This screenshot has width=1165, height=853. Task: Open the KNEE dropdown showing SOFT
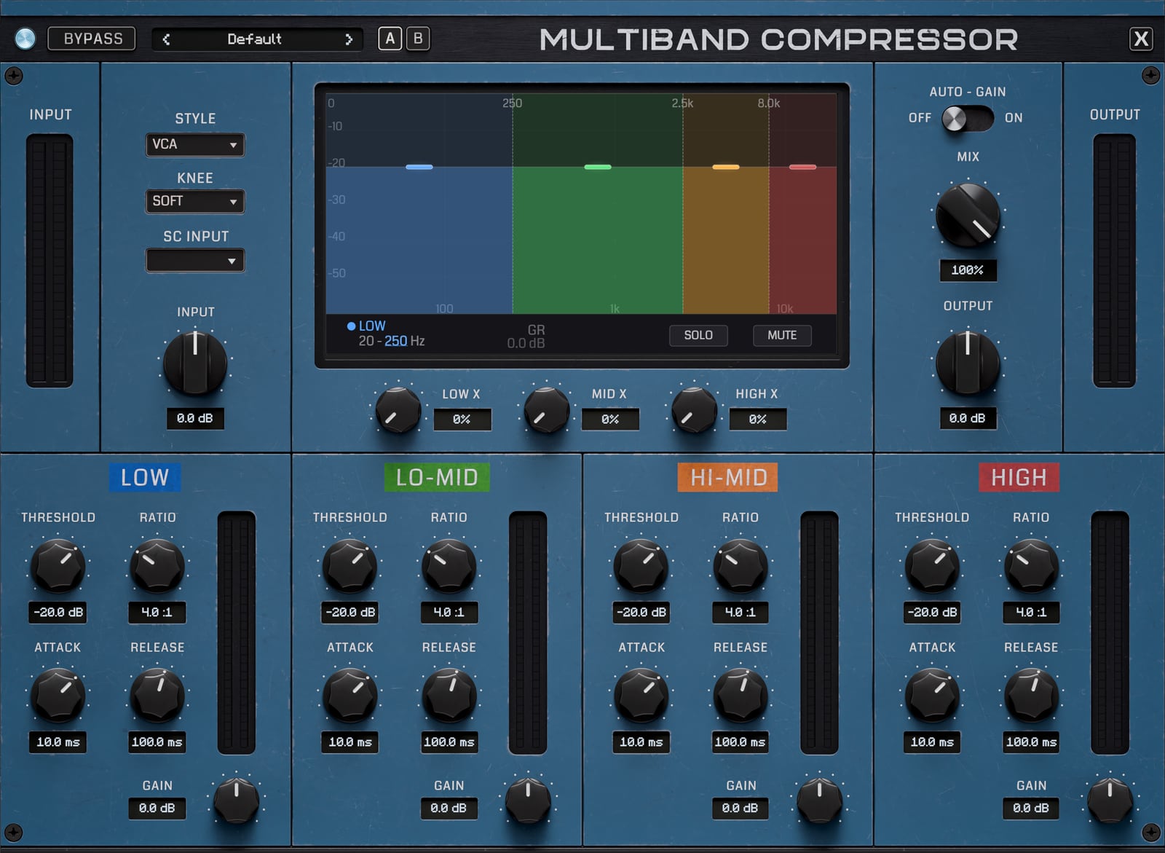click(x=195, y=201)
